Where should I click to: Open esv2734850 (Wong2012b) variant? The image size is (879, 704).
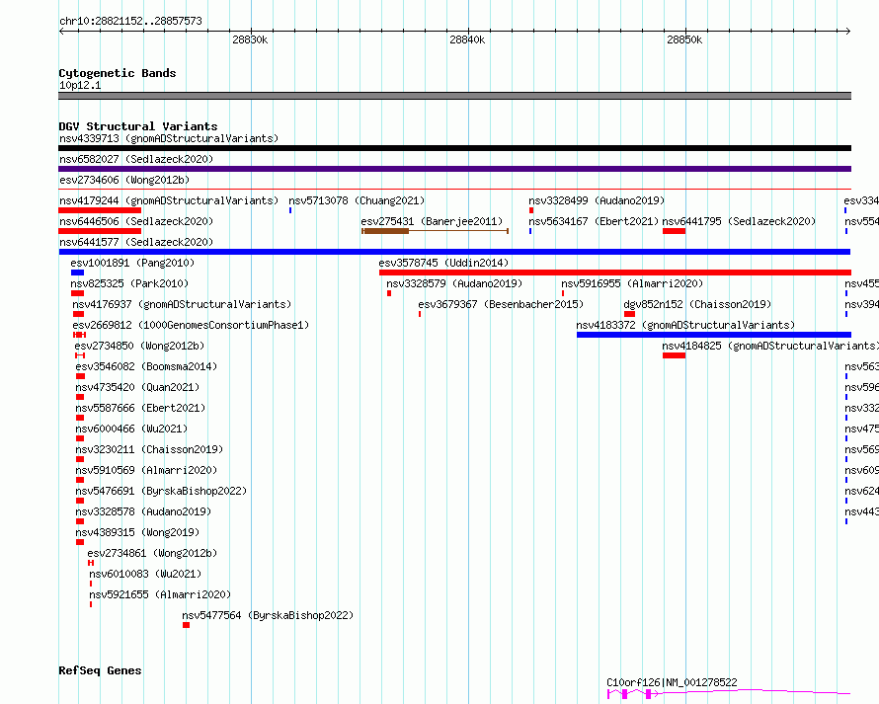click(x=139, y=346)
